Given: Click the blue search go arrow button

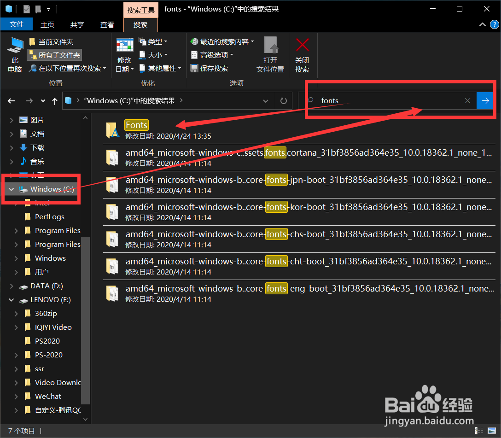Looking at the screenshot, I should click(x=485, y=101).
